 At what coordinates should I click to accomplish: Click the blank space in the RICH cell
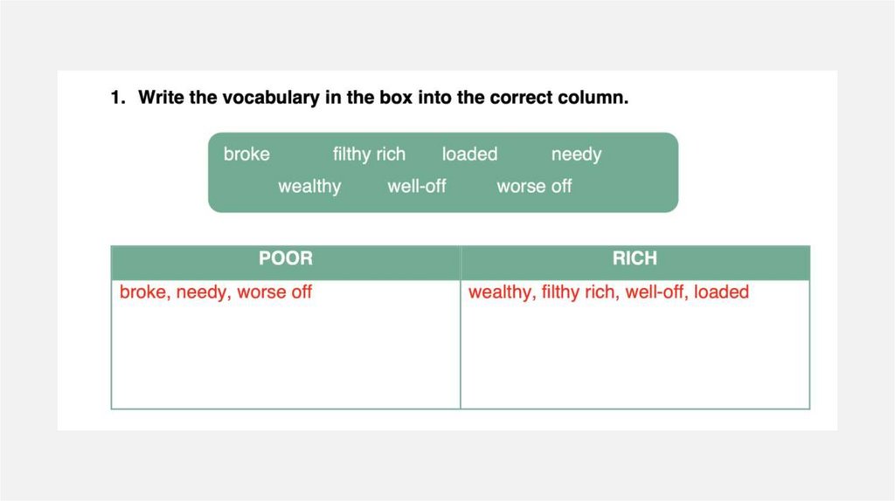(635, 358)
